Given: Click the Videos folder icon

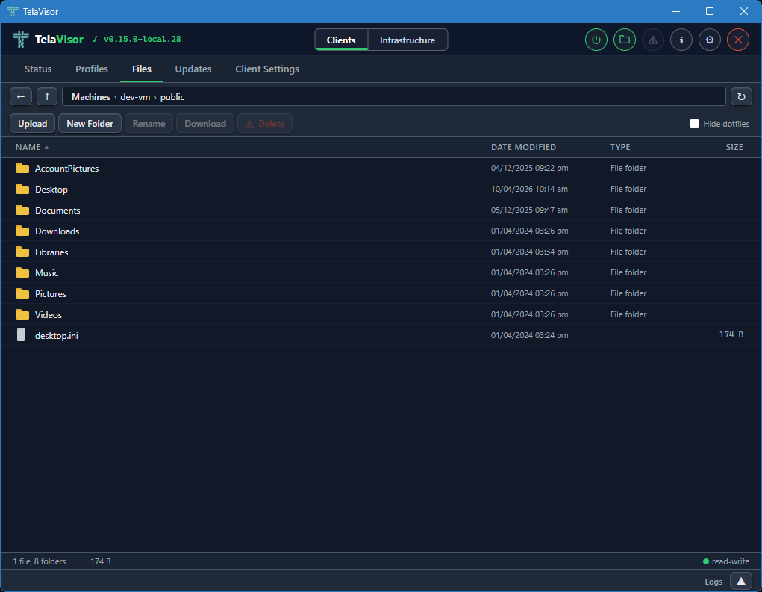Looking at the screenshot, I should tap(22, 314).
